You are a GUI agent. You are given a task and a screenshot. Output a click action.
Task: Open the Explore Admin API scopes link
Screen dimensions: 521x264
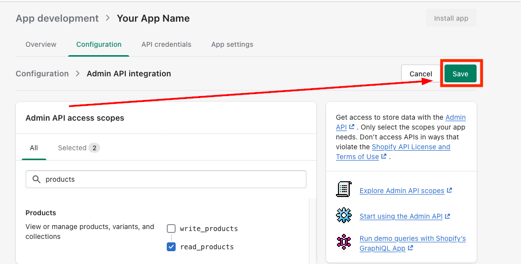pyautogui.click(x=402, y=191)
